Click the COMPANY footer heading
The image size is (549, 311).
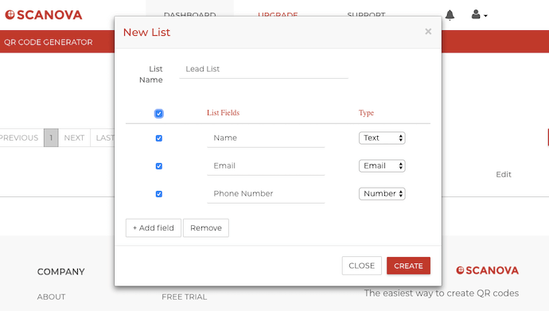click(x=61, y=272)
